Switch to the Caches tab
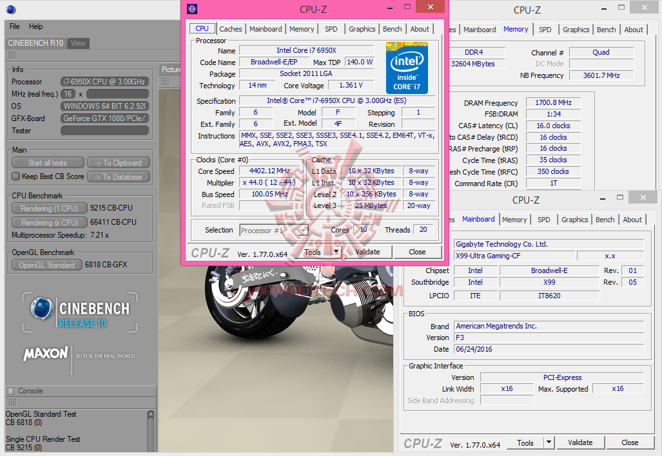Screen dimensions: 662x456 (231, 29)
